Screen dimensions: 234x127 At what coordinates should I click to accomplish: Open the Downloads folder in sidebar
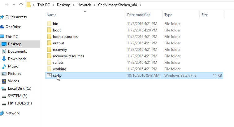pyautogui.click(x=17, y=59)
